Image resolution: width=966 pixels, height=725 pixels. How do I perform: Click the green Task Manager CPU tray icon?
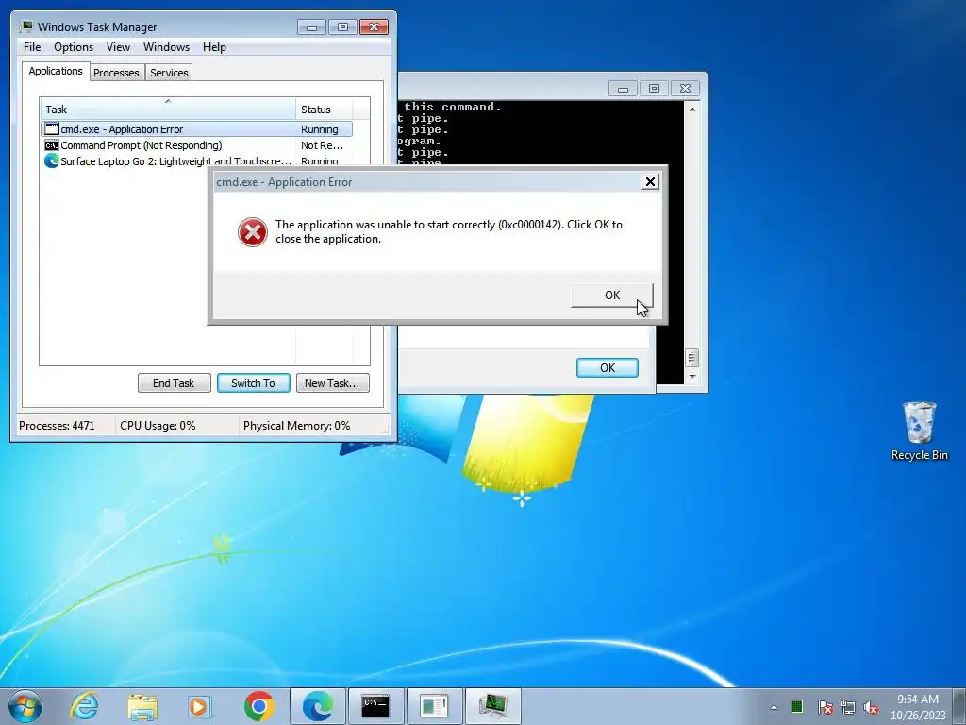point(797,706)
